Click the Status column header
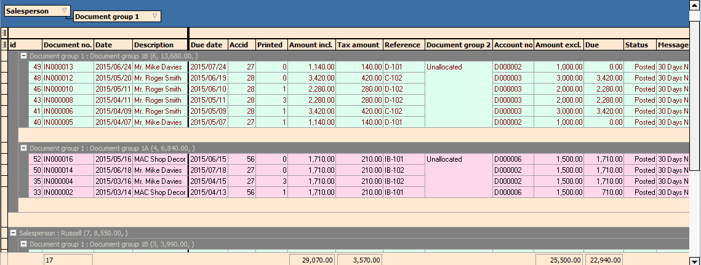 pyautogui.click(x=639, y=45)
